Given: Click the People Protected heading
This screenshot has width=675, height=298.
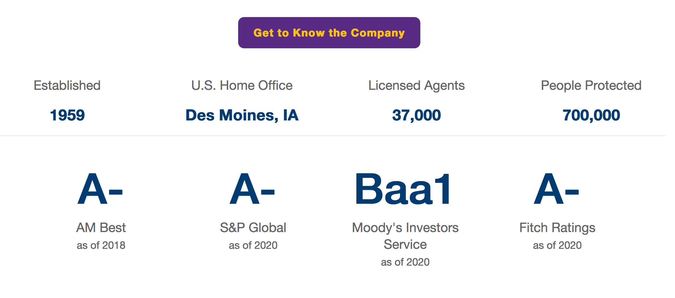Looking at the screenshot, I should [591, 85].
